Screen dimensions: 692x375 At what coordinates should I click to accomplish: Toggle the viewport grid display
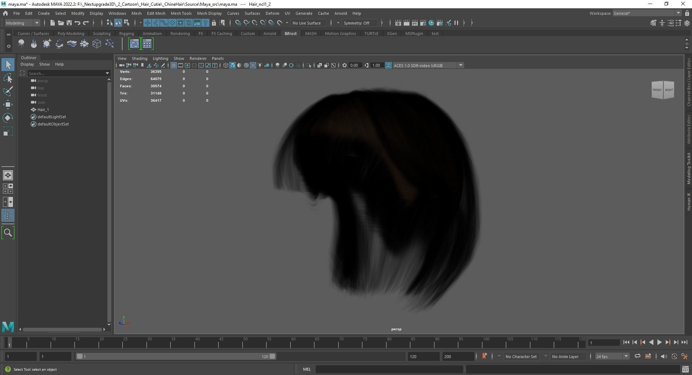(173, 65)
